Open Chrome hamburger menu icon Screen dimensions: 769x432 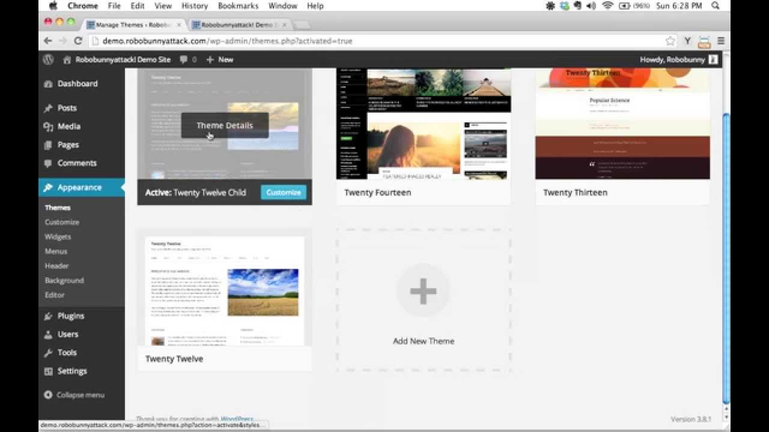coord(721,41)
